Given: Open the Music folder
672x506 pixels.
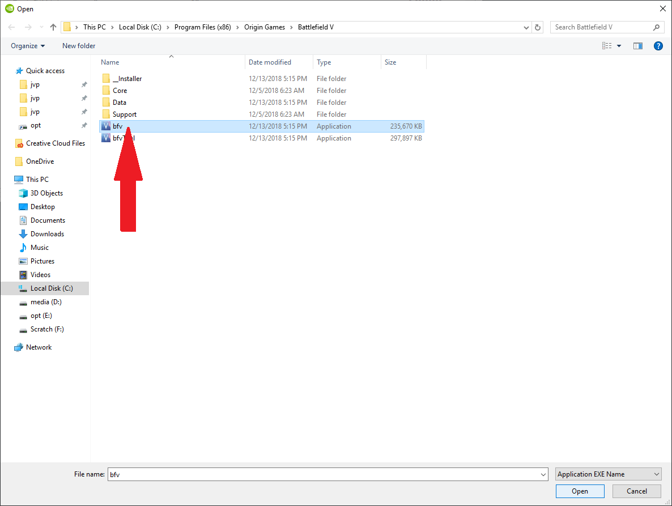Looking at the screenshot, I should [x=40, y=248].
